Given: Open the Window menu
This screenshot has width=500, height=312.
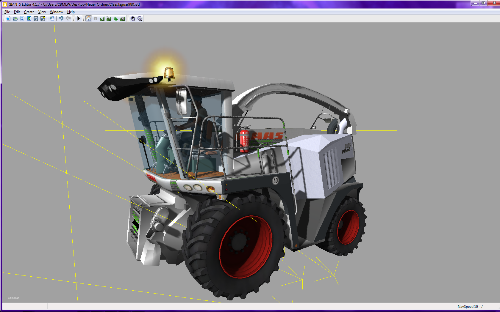Looking at the screenshot, I should click(x=57, y=12).
